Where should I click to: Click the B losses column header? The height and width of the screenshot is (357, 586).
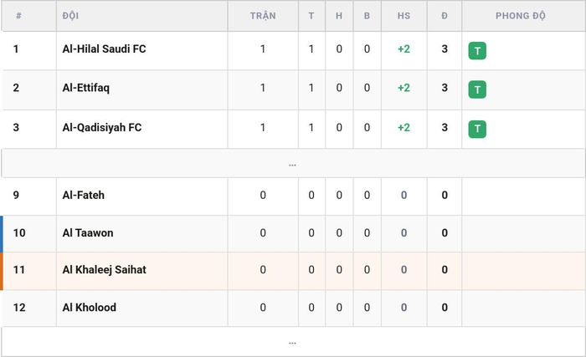tap(367, 16)
